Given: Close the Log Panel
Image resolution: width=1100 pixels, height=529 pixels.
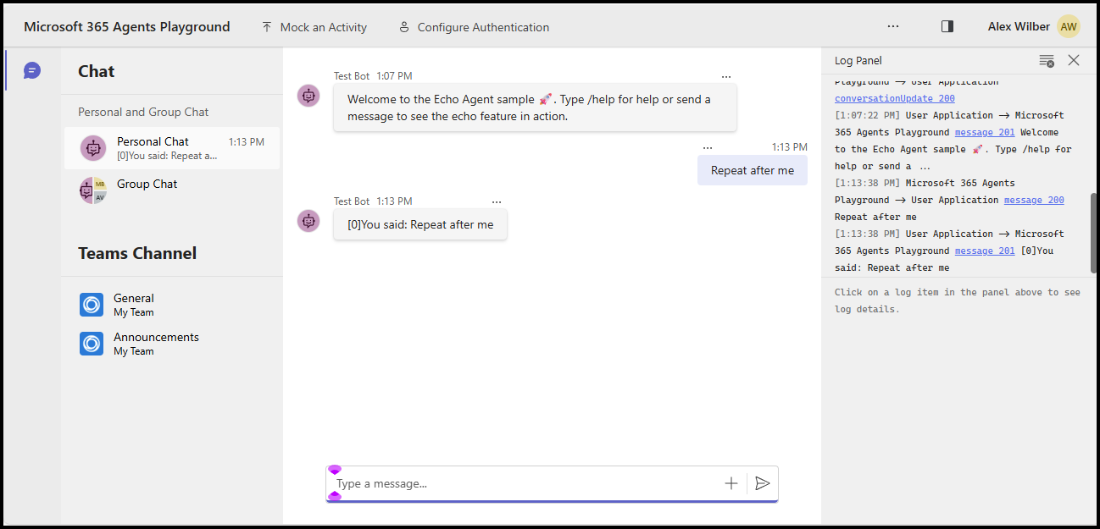Looking at the screenshot, I should (1074, 60).
